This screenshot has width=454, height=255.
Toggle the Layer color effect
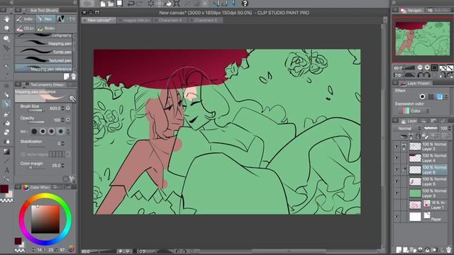click(x=440, y=96)
